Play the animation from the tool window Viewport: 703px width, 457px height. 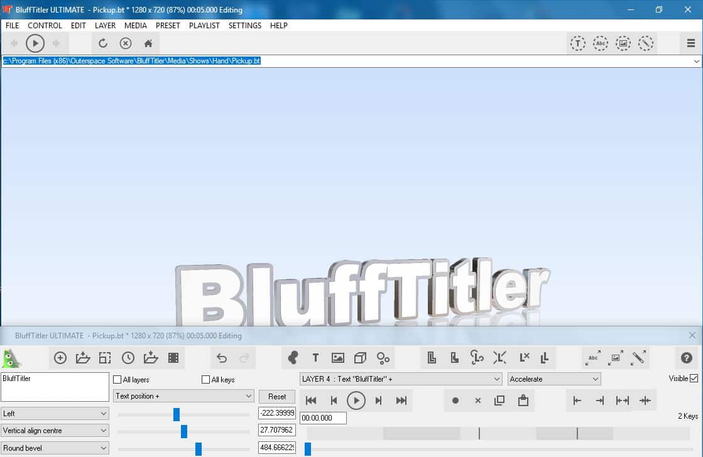pos(356,401)
